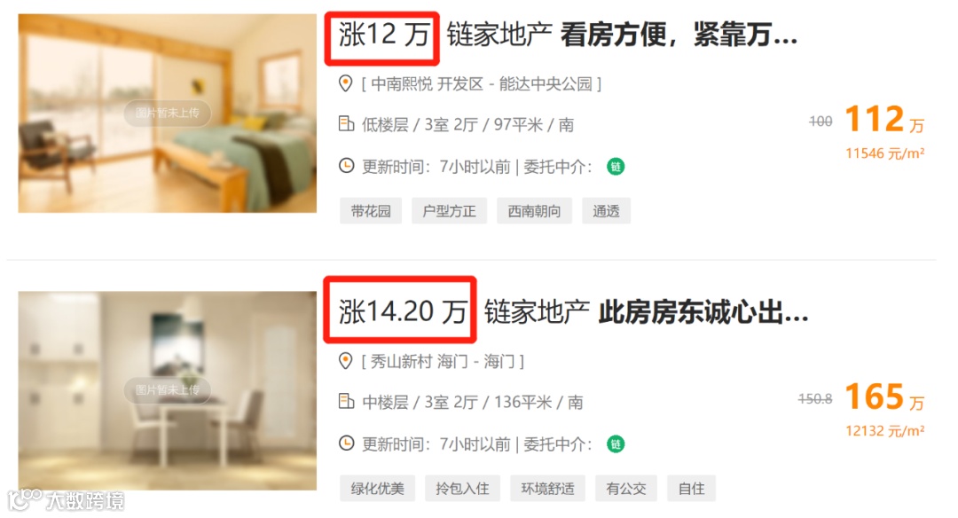
Task: Select the 西南朝向 tag
Action: [535, 211]
